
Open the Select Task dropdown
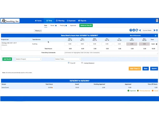click(x=68, y=59)
